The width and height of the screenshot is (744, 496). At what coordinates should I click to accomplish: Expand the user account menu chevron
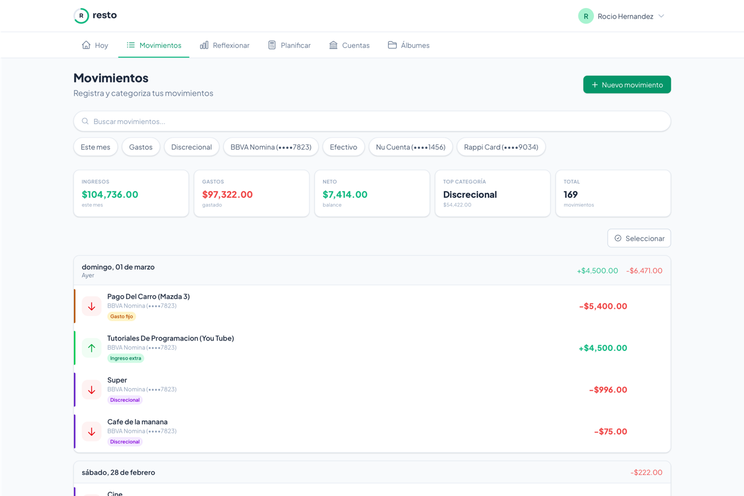click(x=662, y=16)
